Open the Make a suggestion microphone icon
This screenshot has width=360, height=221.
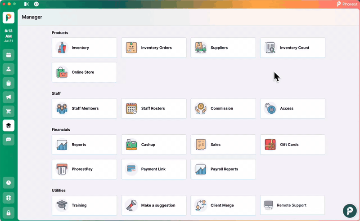(131, 205)
